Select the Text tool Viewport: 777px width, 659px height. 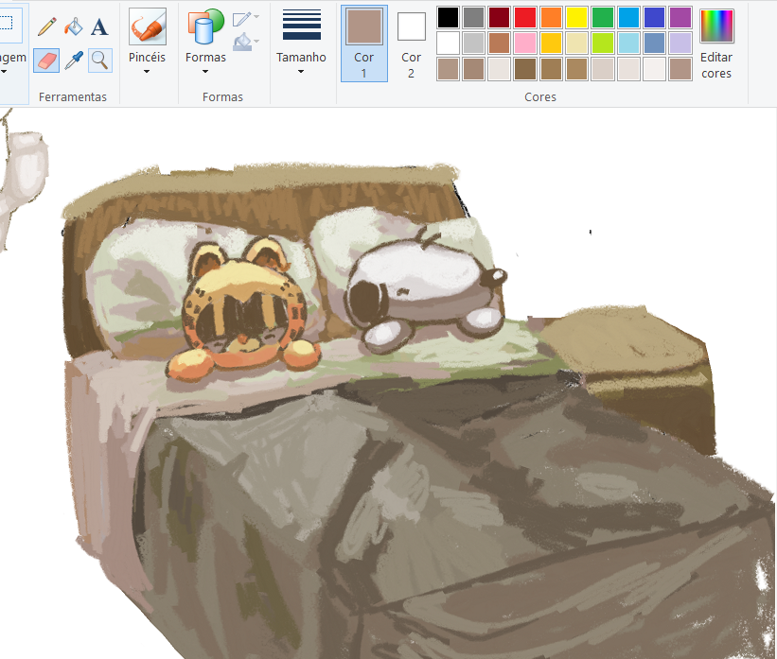coord(99,26)
